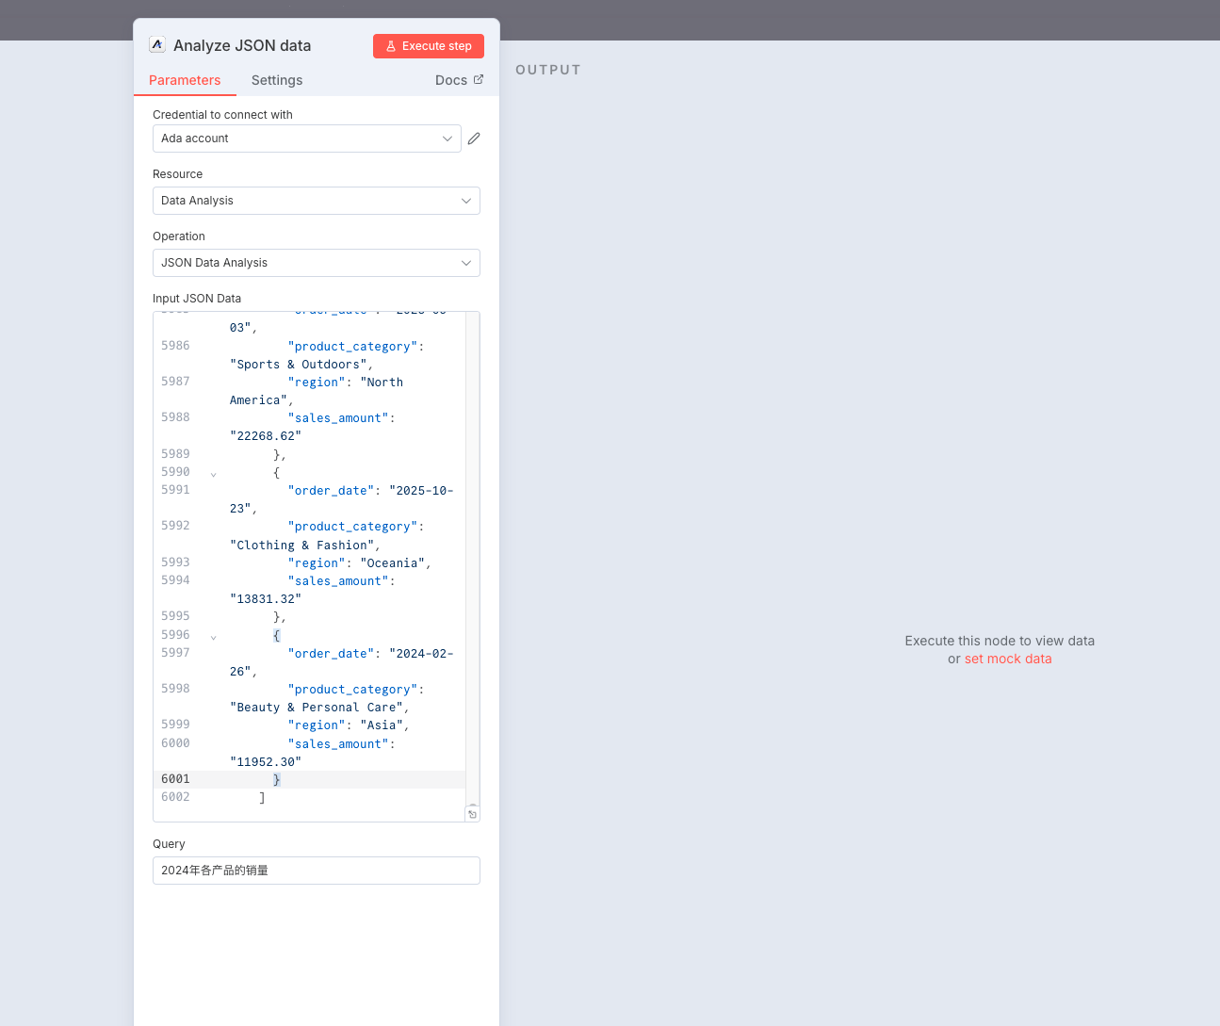Click the flask icon in Execute step
The image size is (1220, 1026).
(x=391, y=46)
